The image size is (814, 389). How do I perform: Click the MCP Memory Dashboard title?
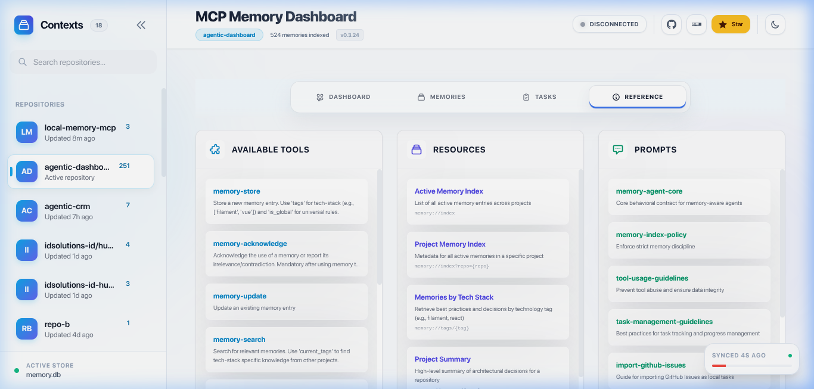[276, 17]
